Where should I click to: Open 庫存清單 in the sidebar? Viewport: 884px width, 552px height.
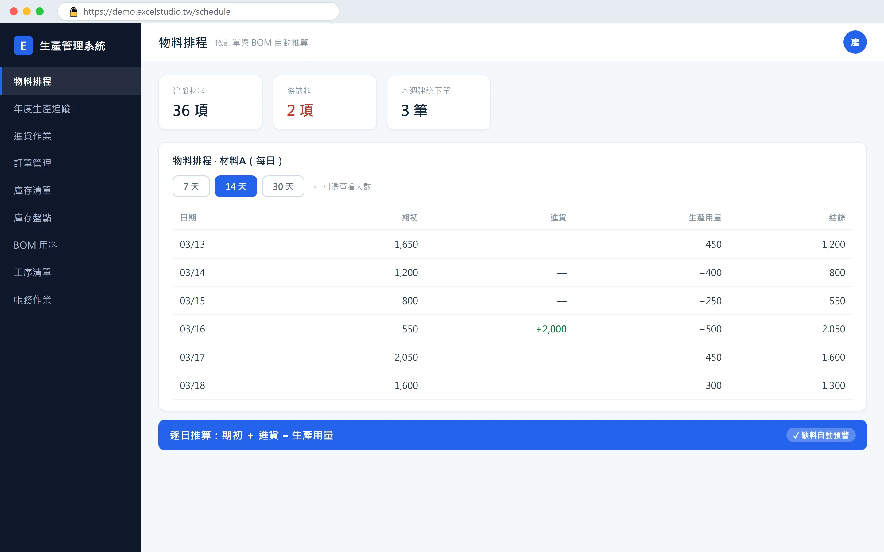[x=71, y=190]
